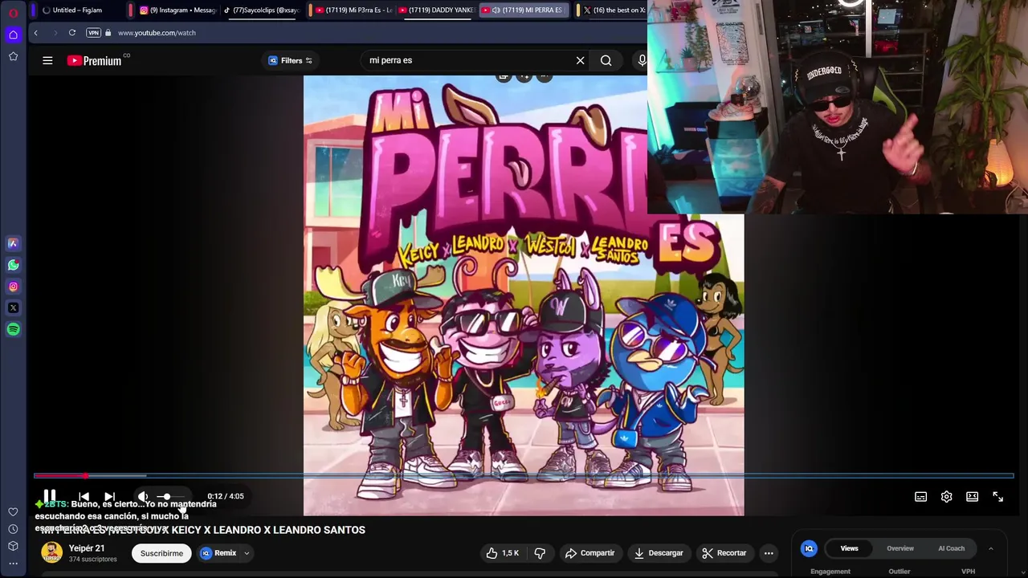The image size is (1028, 578).
Task: Open the sidebar history clock icon
Action: [x=13, y=529]
